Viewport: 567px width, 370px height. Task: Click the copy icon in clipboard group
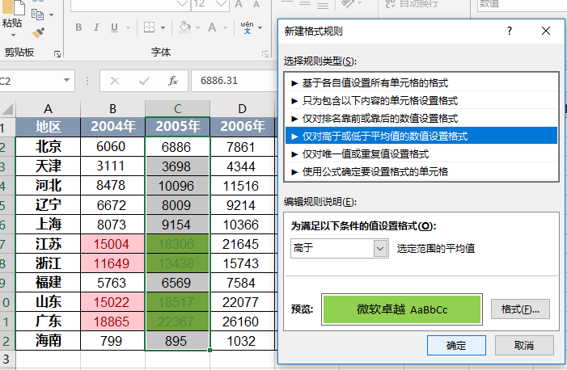click(37, 15)
